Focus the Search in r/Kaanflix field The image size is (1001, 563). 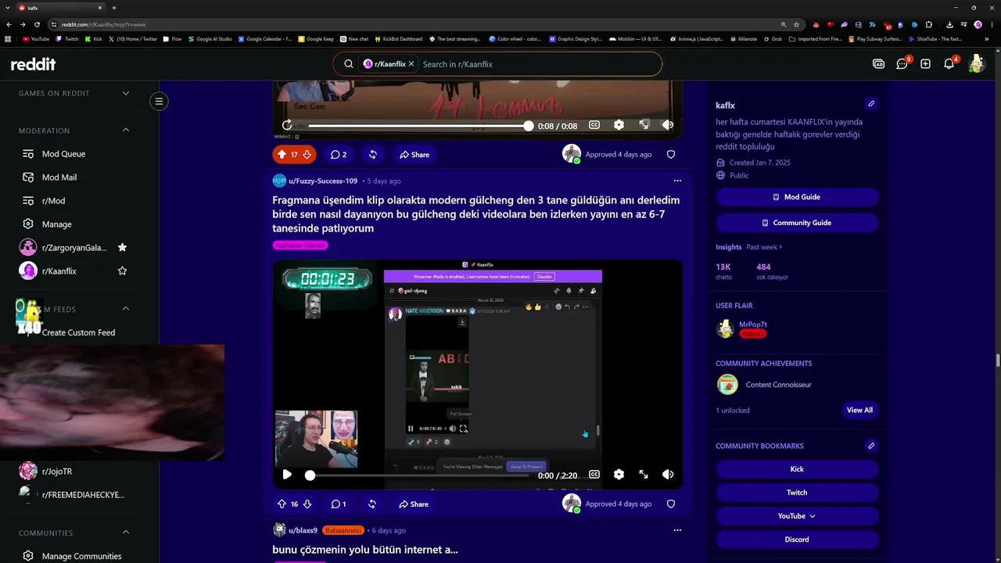click(538, 64)
